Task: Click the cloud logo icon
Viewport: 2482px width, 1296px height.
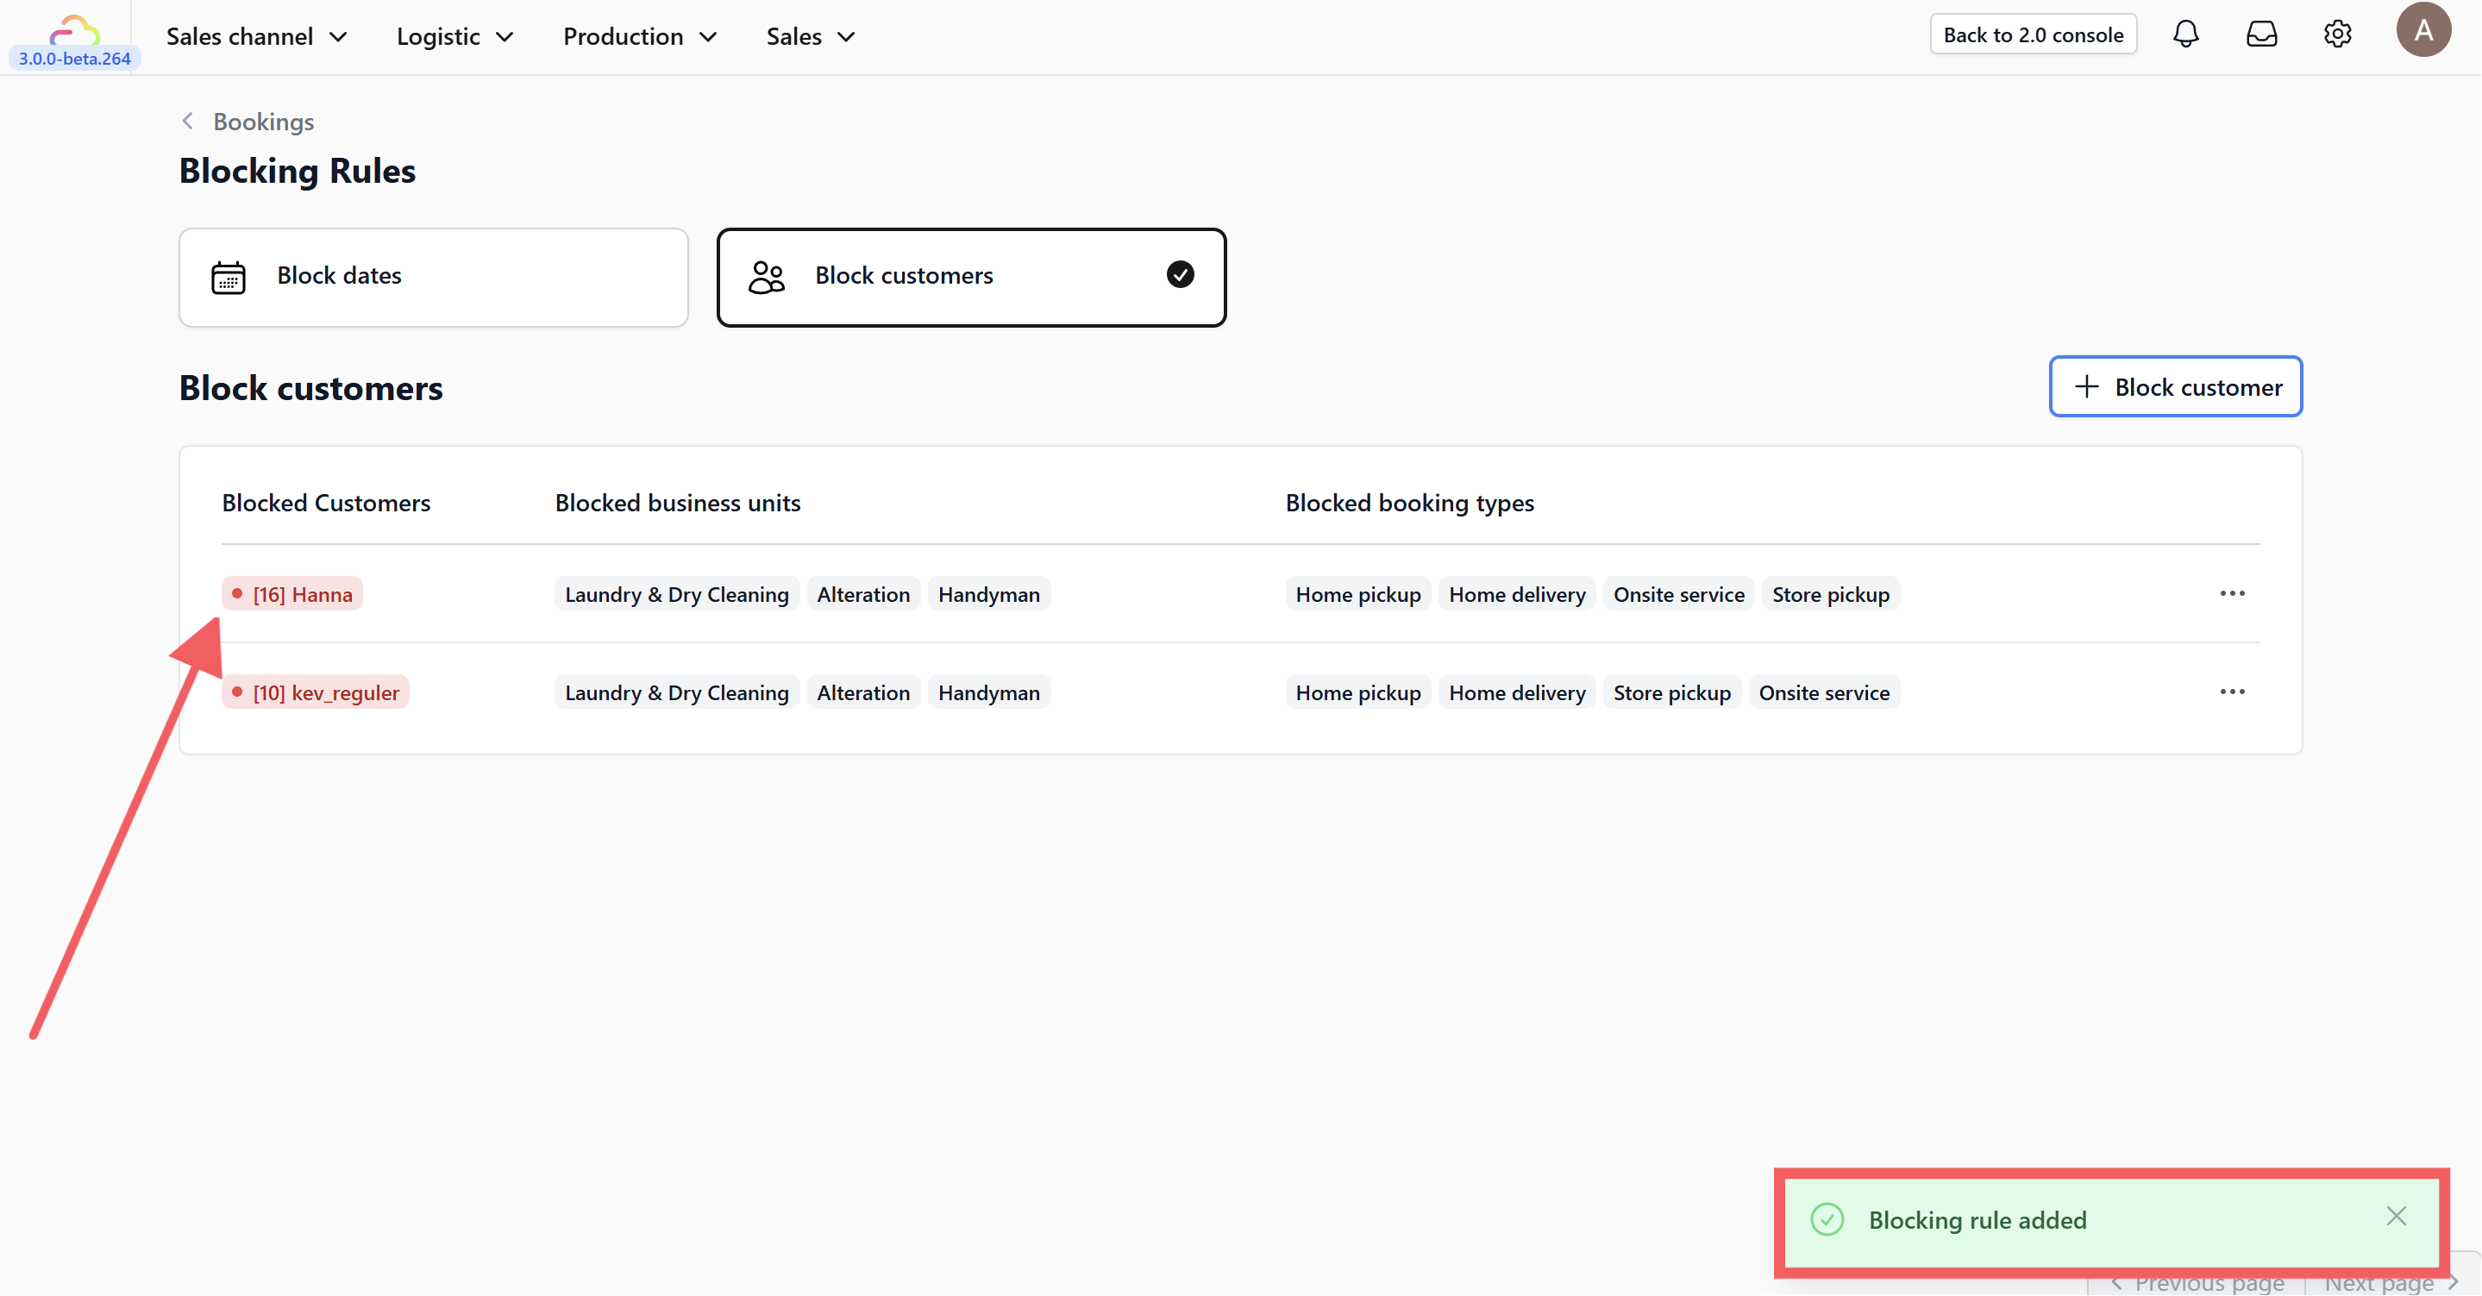Action: point(74,29)
